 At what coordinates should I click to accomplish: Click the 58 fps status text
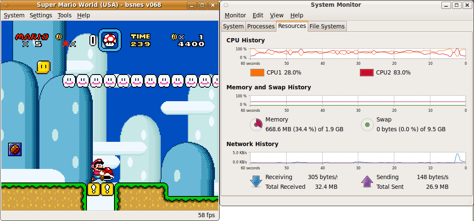tap(206, 215)
